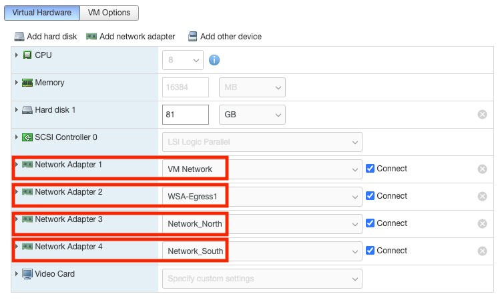
Task: Remove Network Adapter 1 with X icon
Action: coord(482,169)
